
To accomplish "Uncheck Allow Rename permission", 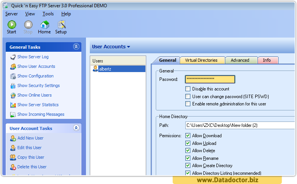I will pos(188,158).
